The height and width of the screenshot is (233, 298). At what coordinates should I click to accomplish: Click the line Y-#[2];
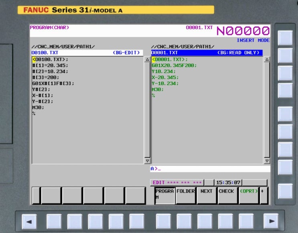coord(43,102)
